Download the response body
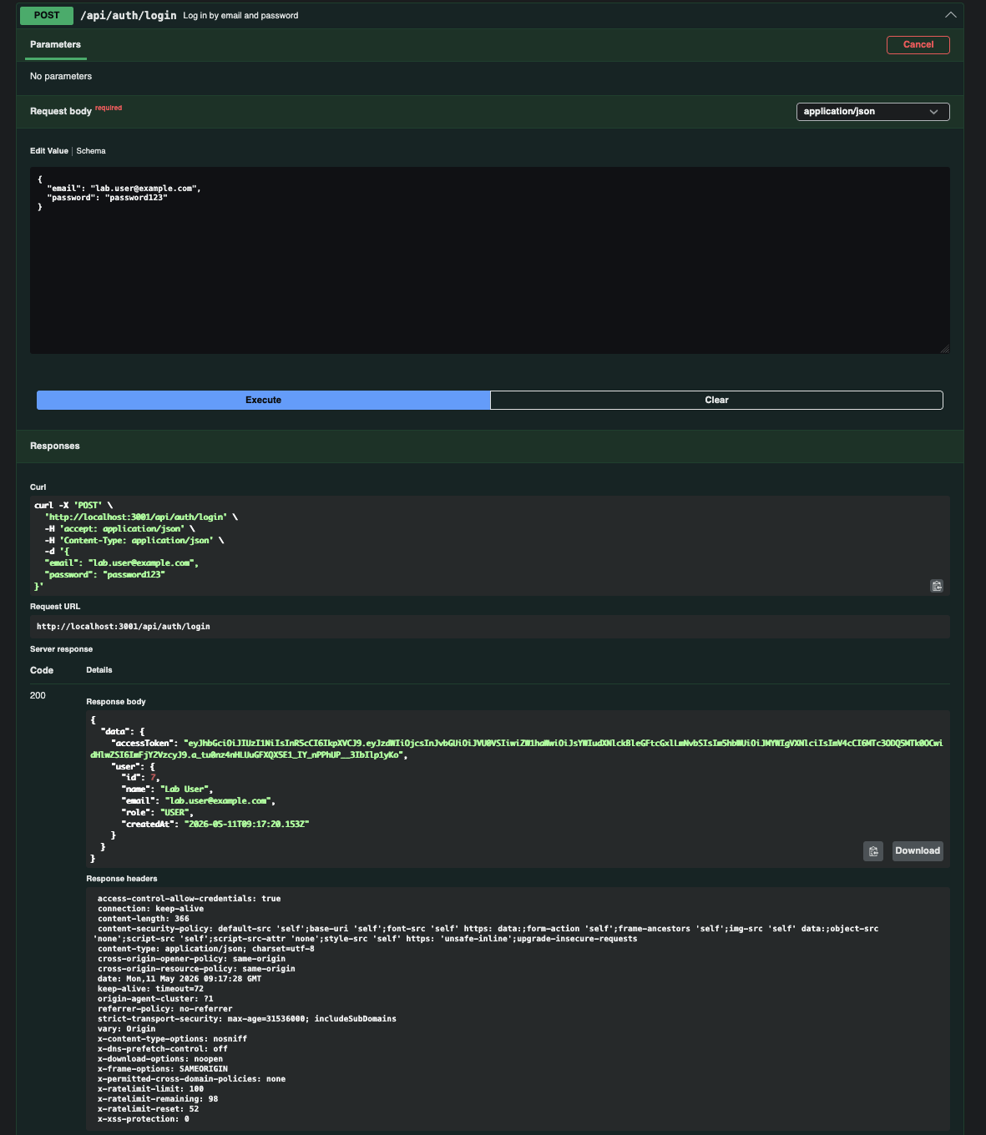Image resolution: width=986 pixels, height=1135 pixels. pos(918,851)
